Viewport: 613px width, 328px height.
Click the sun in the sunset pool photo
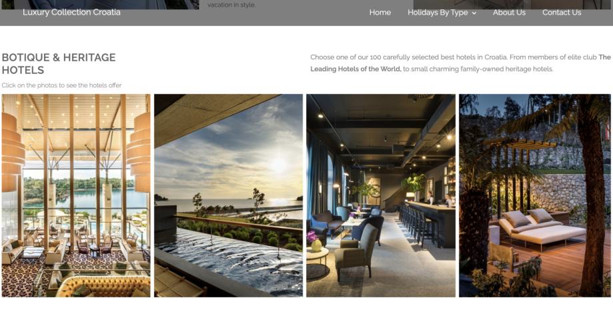click(x=279, y=164)
